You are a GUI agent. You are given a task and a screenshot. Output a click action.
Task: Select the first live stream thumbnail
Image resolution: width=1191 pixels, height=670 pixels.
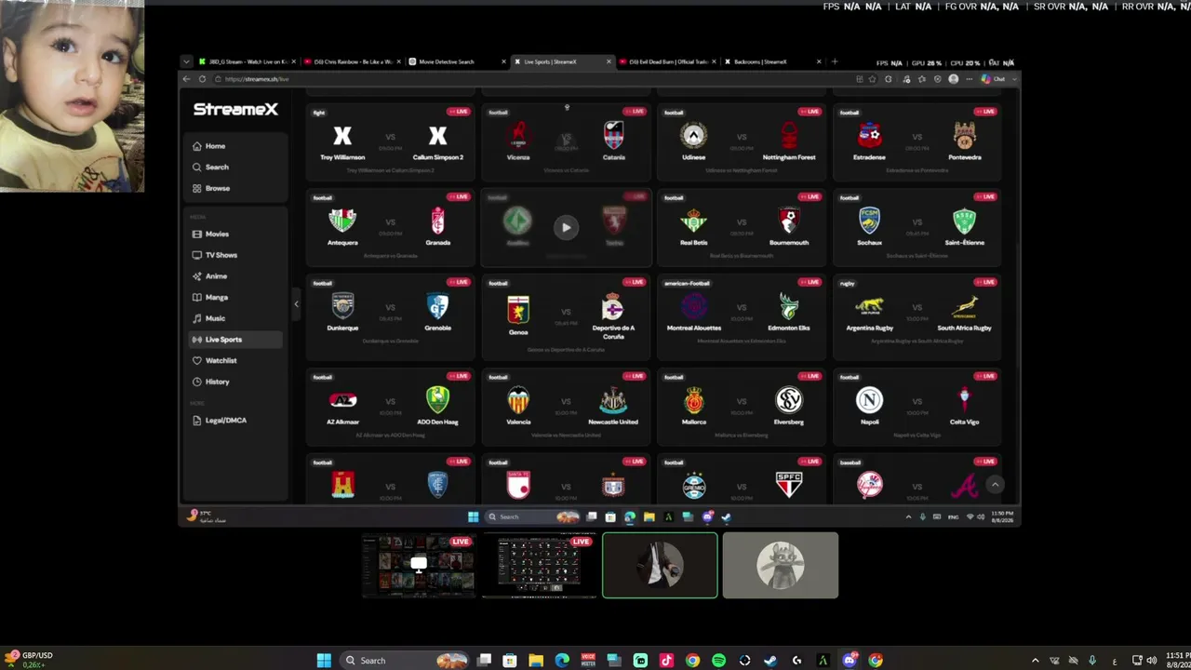click(419, 566)
